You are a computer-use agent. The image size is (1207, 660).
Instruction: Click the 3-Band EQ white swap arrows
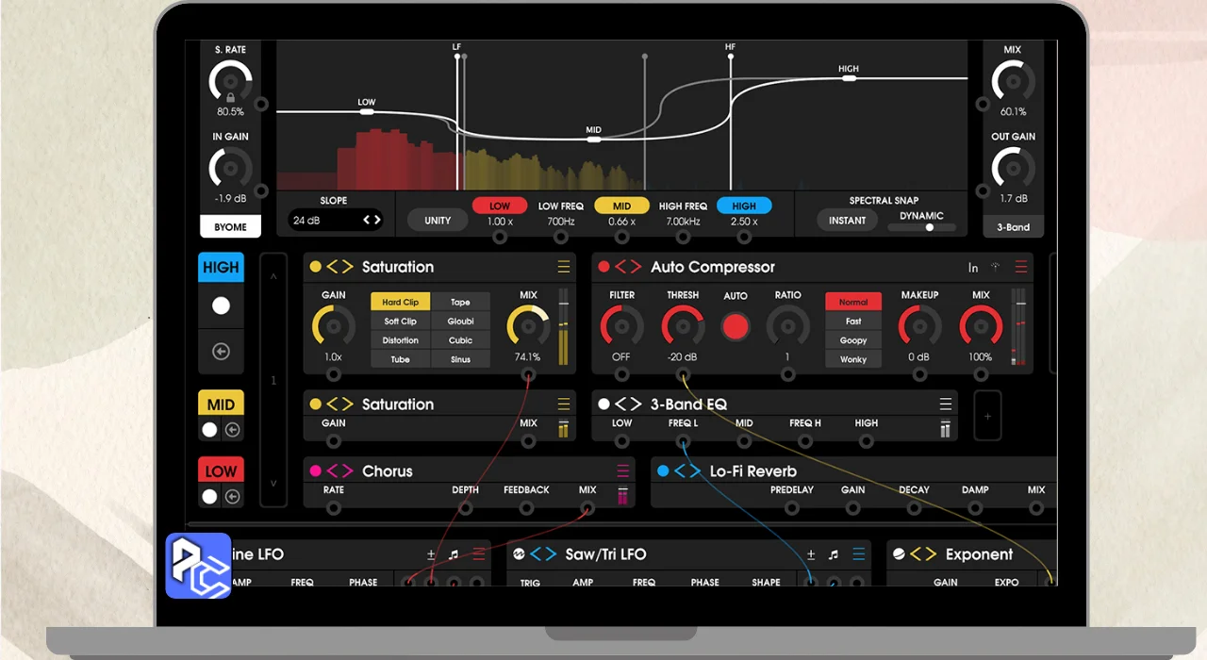click(x=628, y=404)
